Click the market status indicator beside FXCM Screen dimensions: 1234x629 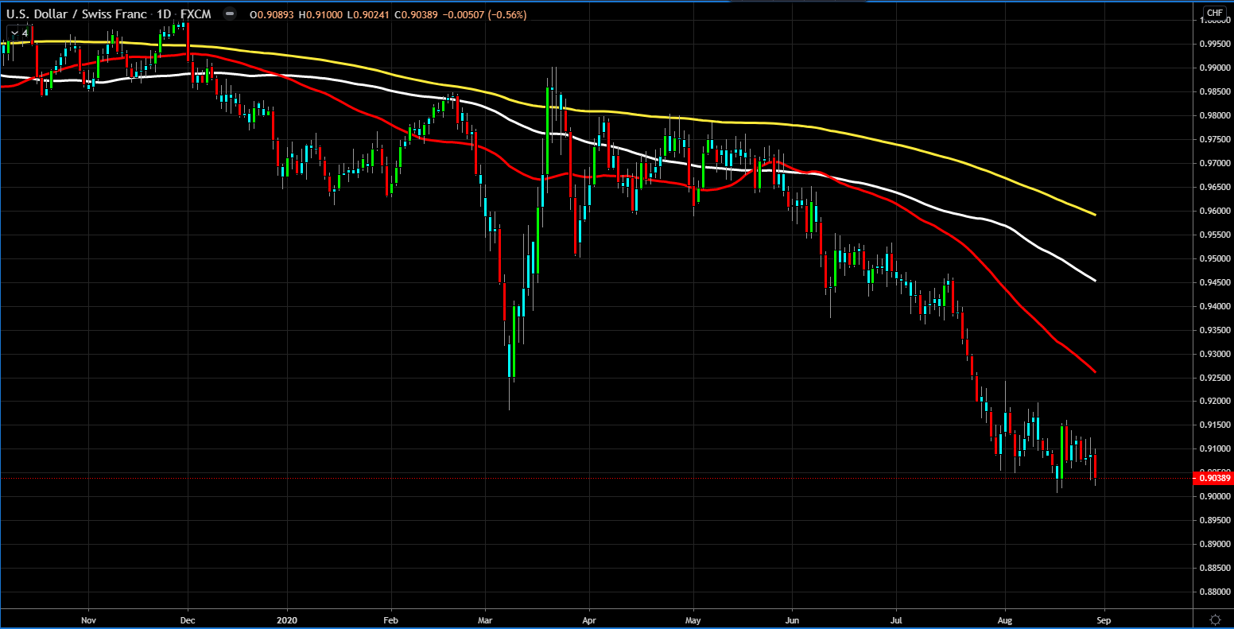(x=230, y=14)
